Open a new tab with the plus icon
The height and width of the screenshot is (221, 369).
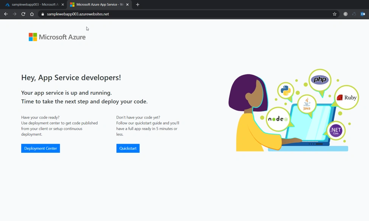point(138,5)
